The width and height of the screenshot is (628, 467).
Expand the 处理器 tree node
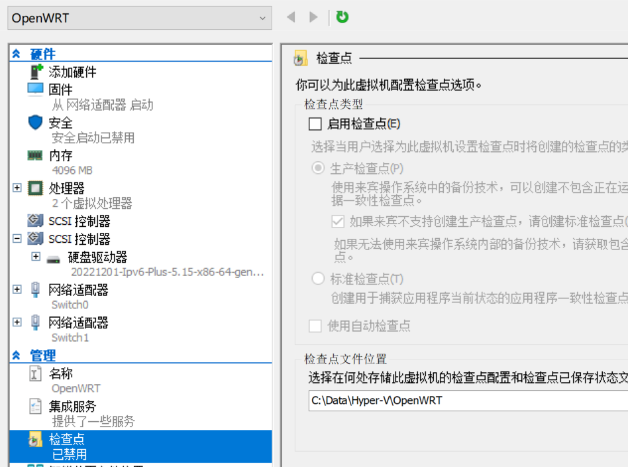(x=17, y=188)
